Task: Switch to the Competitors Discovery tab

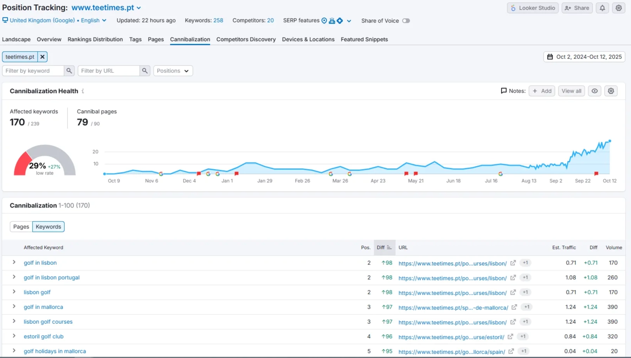Action: 246,39
